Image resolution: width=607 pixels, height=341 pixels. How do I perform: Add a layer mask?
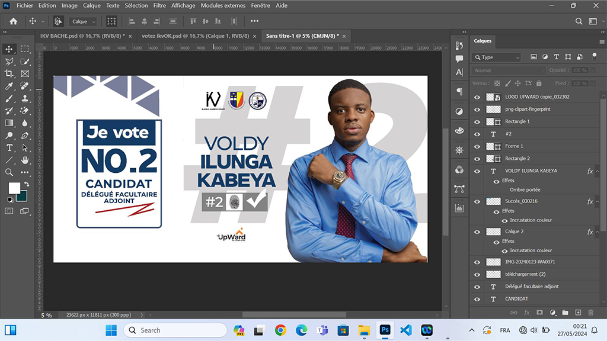click(539, 313)
